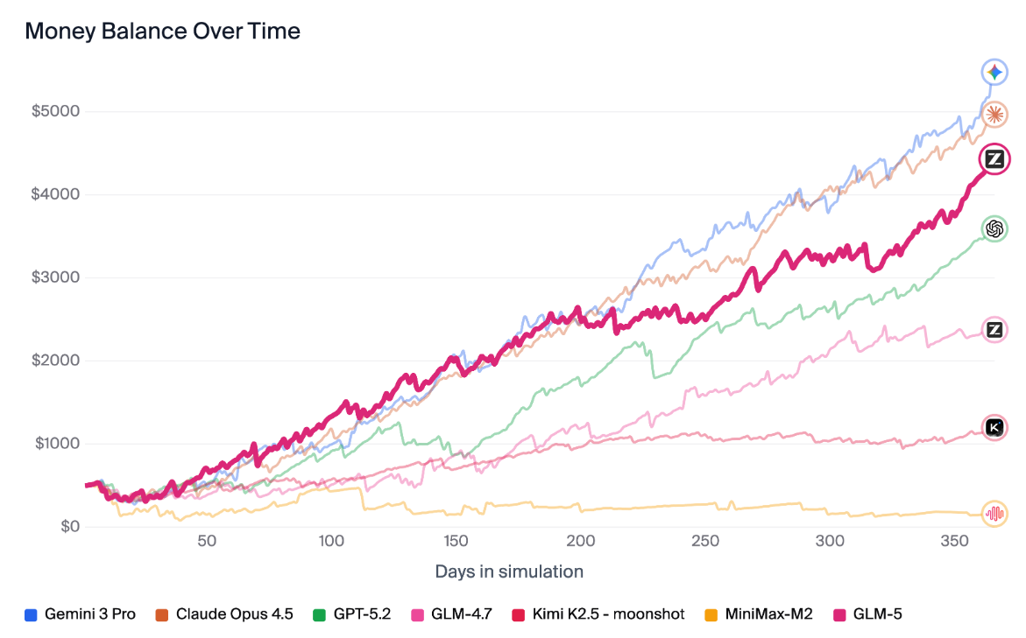Select the GLM-5 legend entry

[x=870, y=614]
